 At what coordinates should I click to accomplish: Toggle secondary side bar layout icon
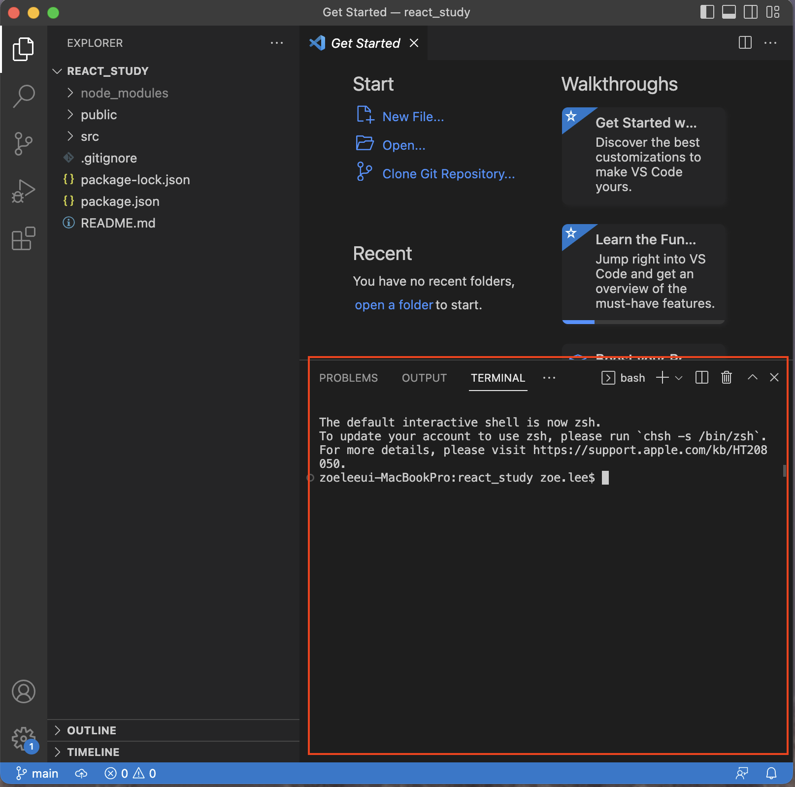[x=751, y=12]
